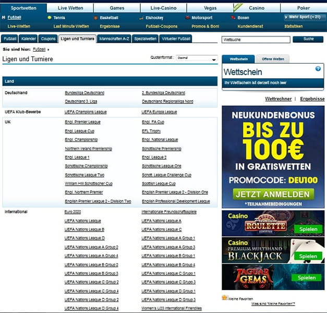This screenshot has width=327, height=313.
Task: Open the Fußball sport link in navigation
Action: [x=14, y=17]
